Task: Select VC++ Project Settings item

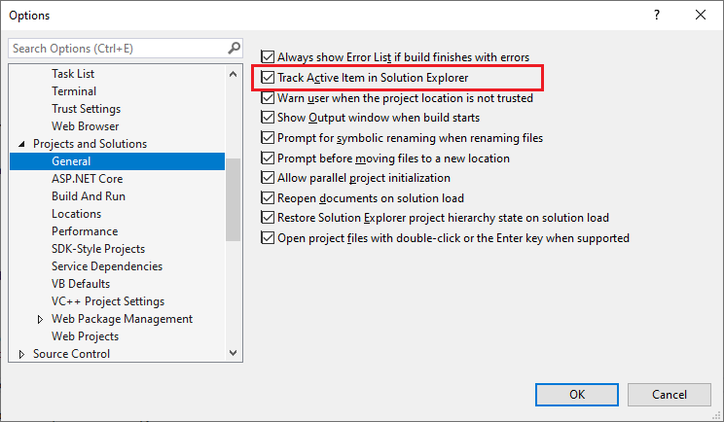Action: pyautogui.click(x=108, y=301)
